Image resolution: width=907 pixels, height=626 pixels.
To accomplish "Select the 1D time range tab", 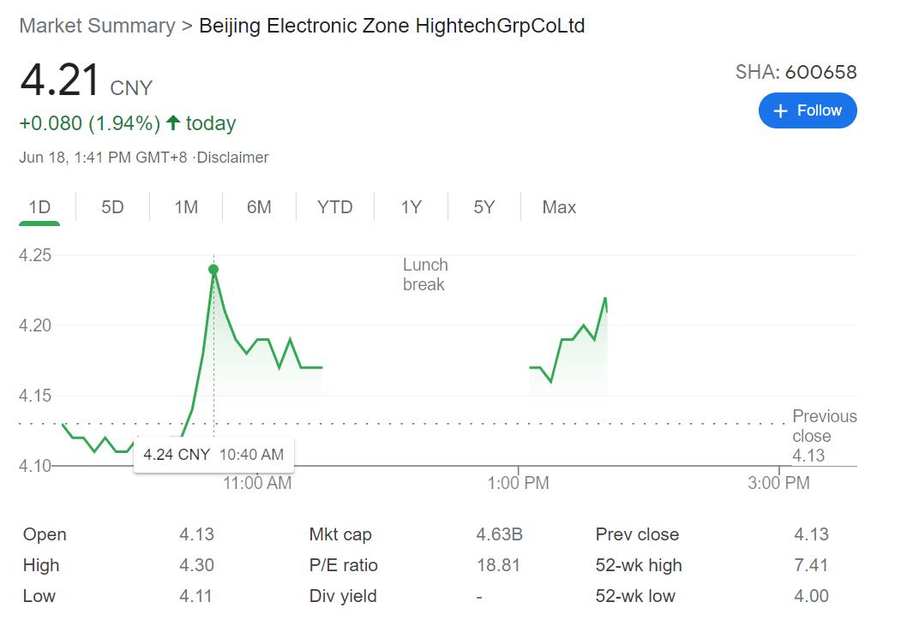I will click(39, 207).
